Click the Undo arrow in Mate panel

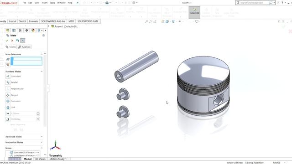[17, 41]
